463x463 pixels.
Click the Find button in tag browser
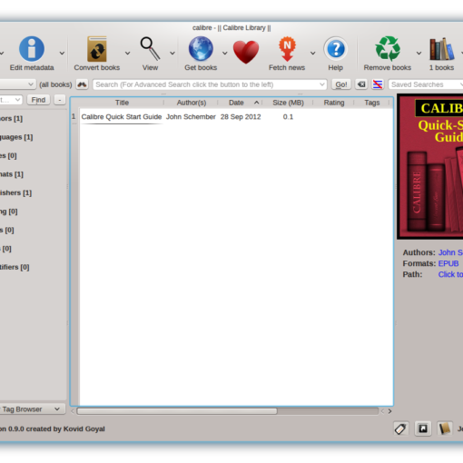tap(38, 100)
